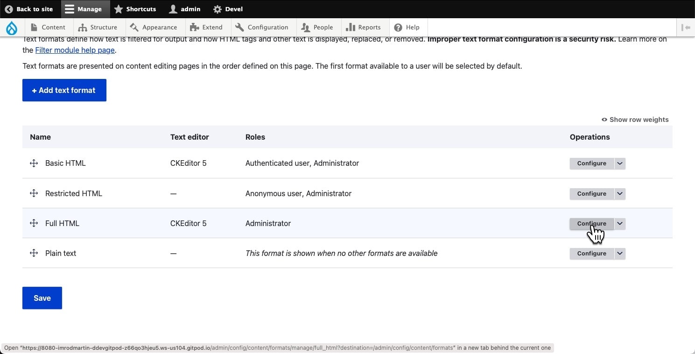The height and width of the screenshot is (354, 695).
Task: Open the Content menu
Action: point(49,27)
